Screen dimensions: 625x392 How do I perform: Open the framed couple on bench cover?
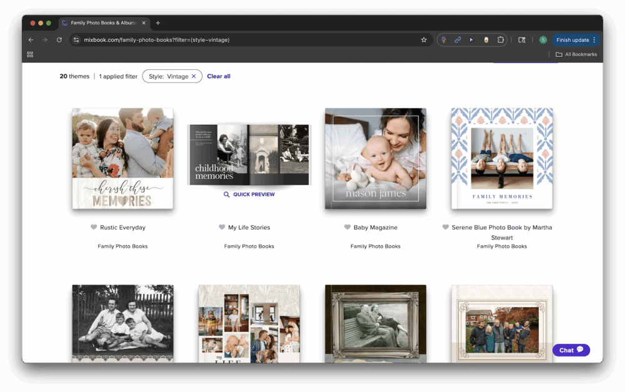pos(376,323)
